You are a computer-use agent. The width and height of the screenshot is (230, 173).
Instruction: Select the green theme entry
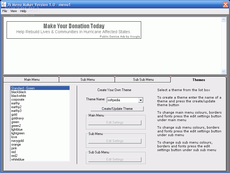pyautogui.click(x=40, y=122)
